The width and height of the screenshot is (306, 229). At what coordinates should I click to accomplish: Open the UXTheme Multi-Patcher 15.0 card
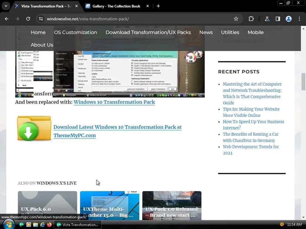tap(110, 205)
